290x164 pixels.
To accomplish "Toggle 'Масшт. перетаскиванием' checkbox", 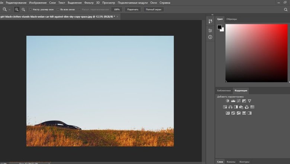I will 80,9.
